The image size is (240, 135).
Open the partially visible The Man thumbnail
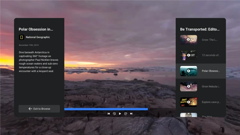pos(189,115)
